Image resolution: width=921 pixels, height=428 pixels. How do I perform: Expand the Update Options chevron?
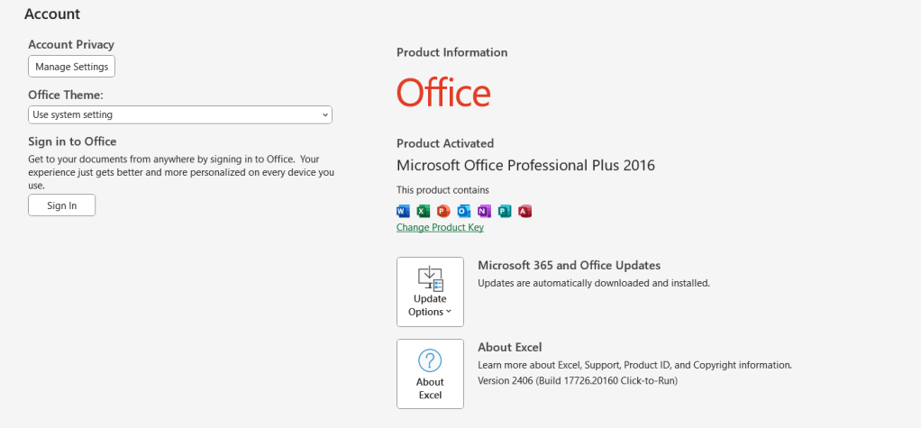point(449,313)
